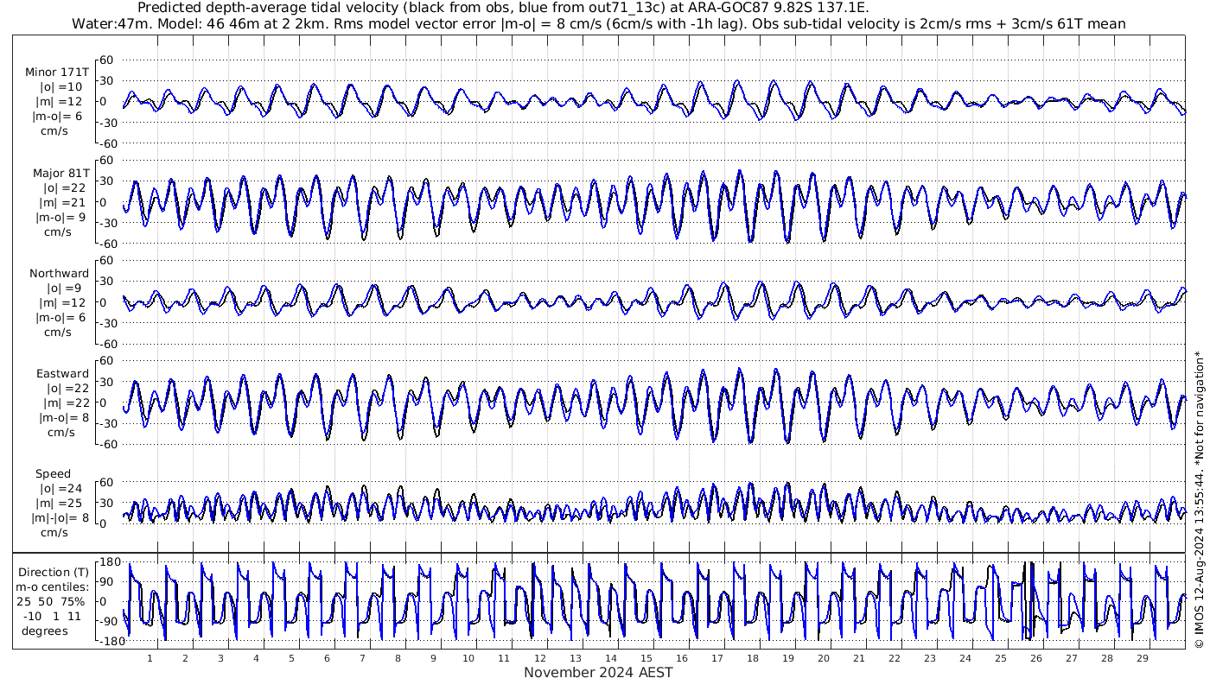Image resolution: width=1210 pixels, height=691 pixels.
Task: Select the 'Speed' panel label
Action: click(x=54, y=474)
